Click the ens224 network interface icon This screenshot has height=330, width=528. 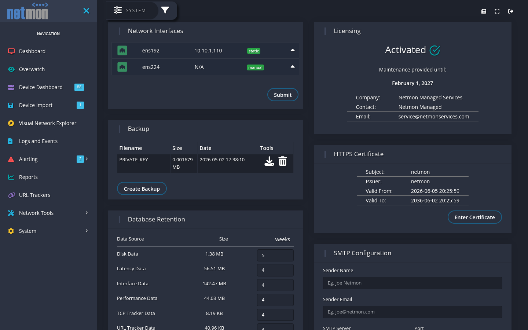[122, 67]
